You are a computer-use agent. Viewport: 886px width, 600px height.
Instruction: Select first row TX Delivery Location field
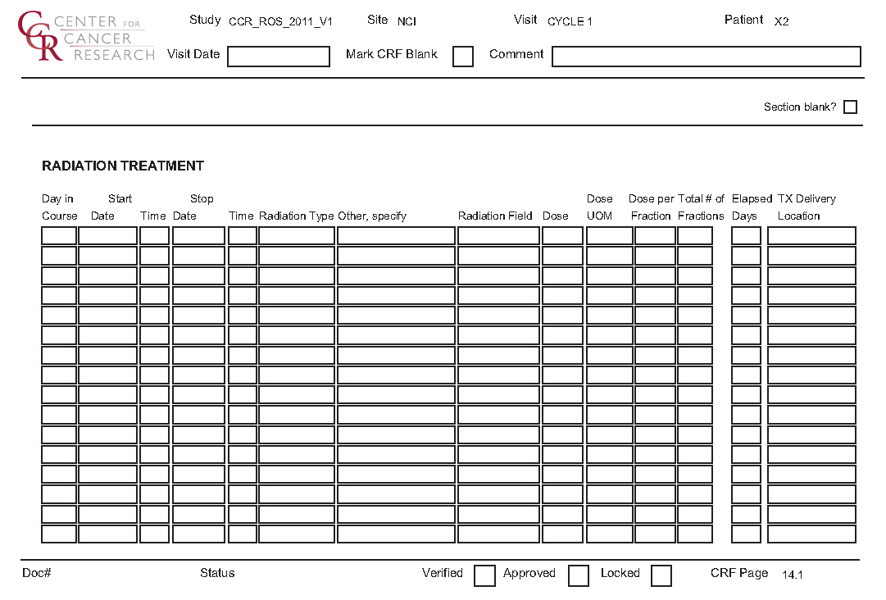[811, 236]
